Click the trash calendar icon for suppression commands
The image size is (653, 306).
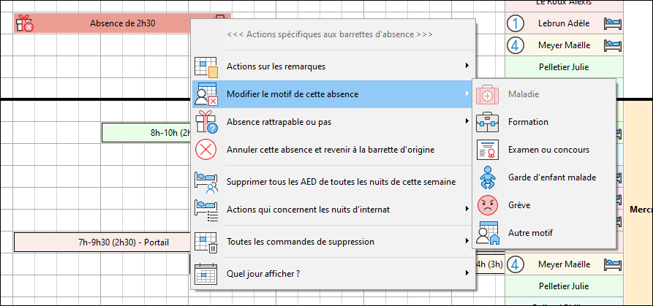coord(206,242)
